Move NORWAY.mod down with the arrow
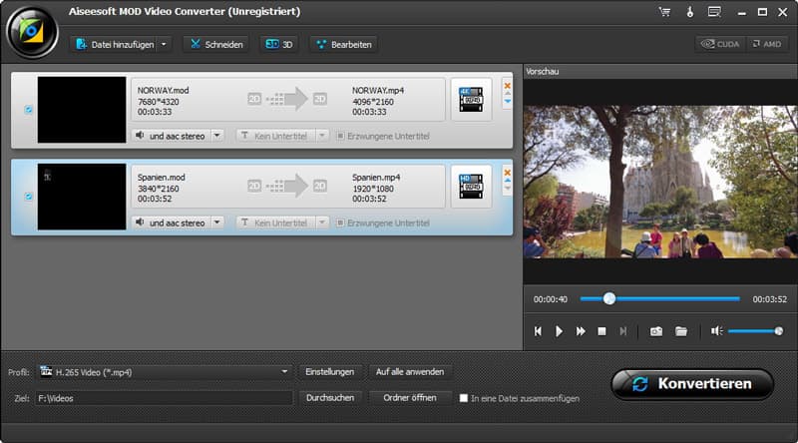 point(508,102)
